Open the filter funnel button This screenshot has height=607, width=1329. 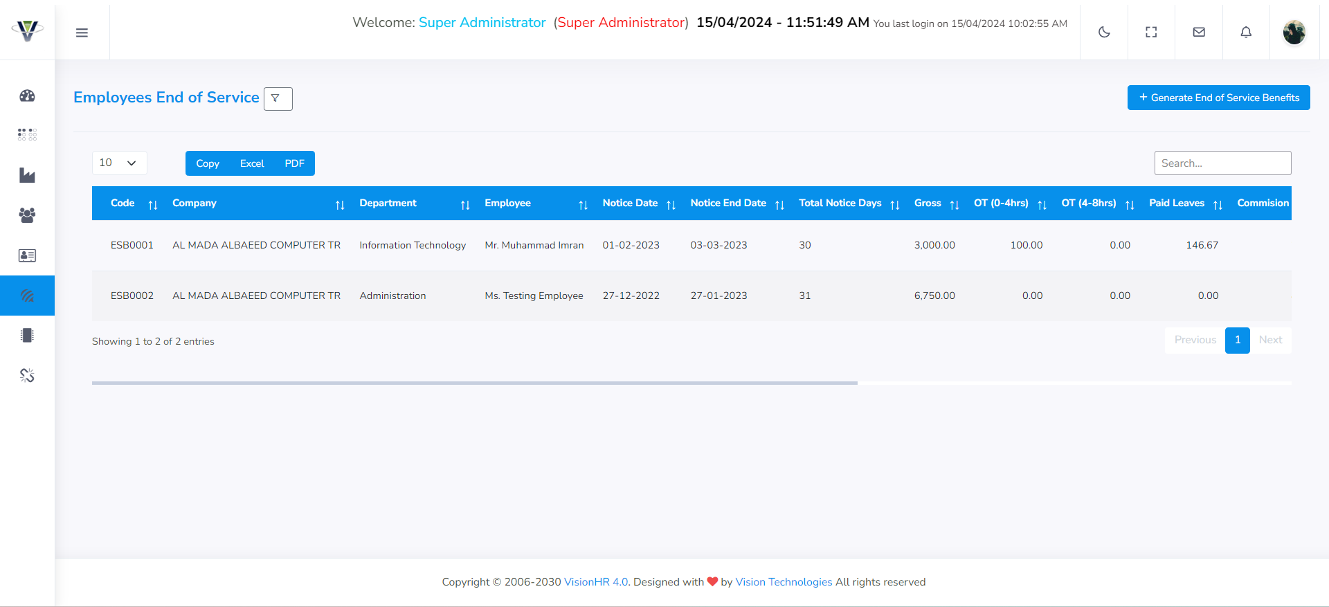click(278, 99)
